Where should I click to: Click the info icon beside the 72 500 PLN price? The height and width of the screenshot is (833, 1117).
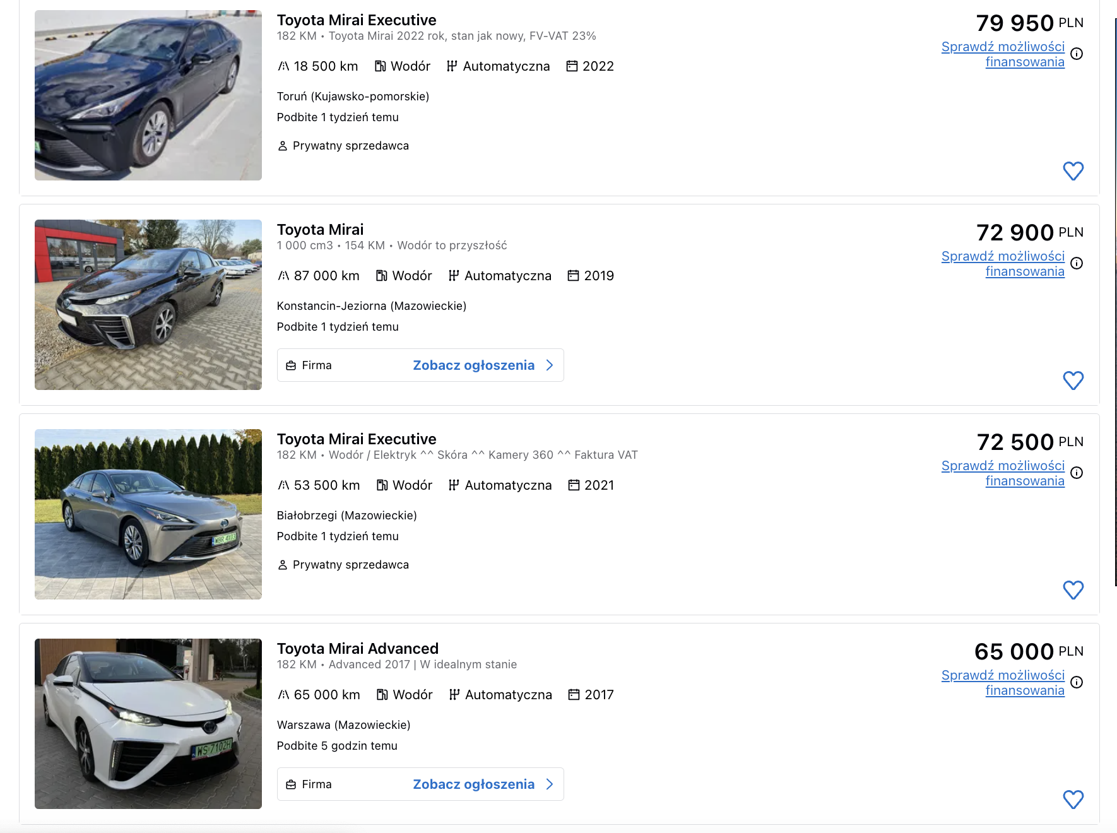(1077, 473)
